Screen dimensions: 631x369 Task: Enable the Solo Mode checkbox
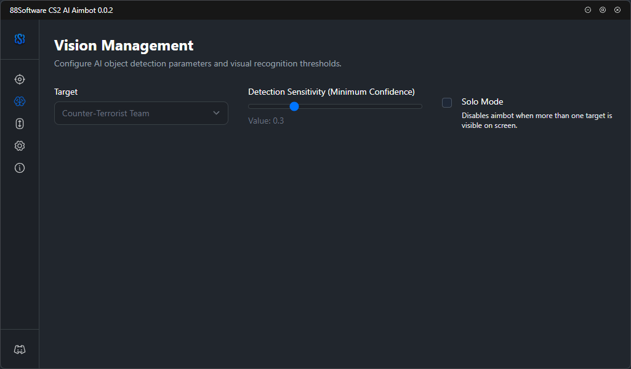point(447,103)
